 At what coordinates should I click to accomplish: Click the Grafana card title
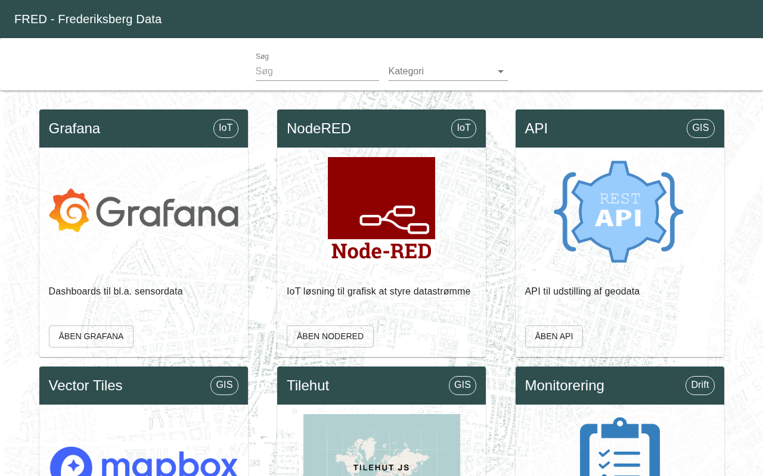click(75, 129)
